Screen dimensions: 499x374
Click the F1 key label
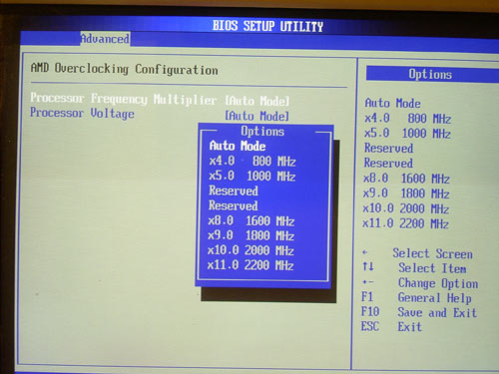coord(367,296)
